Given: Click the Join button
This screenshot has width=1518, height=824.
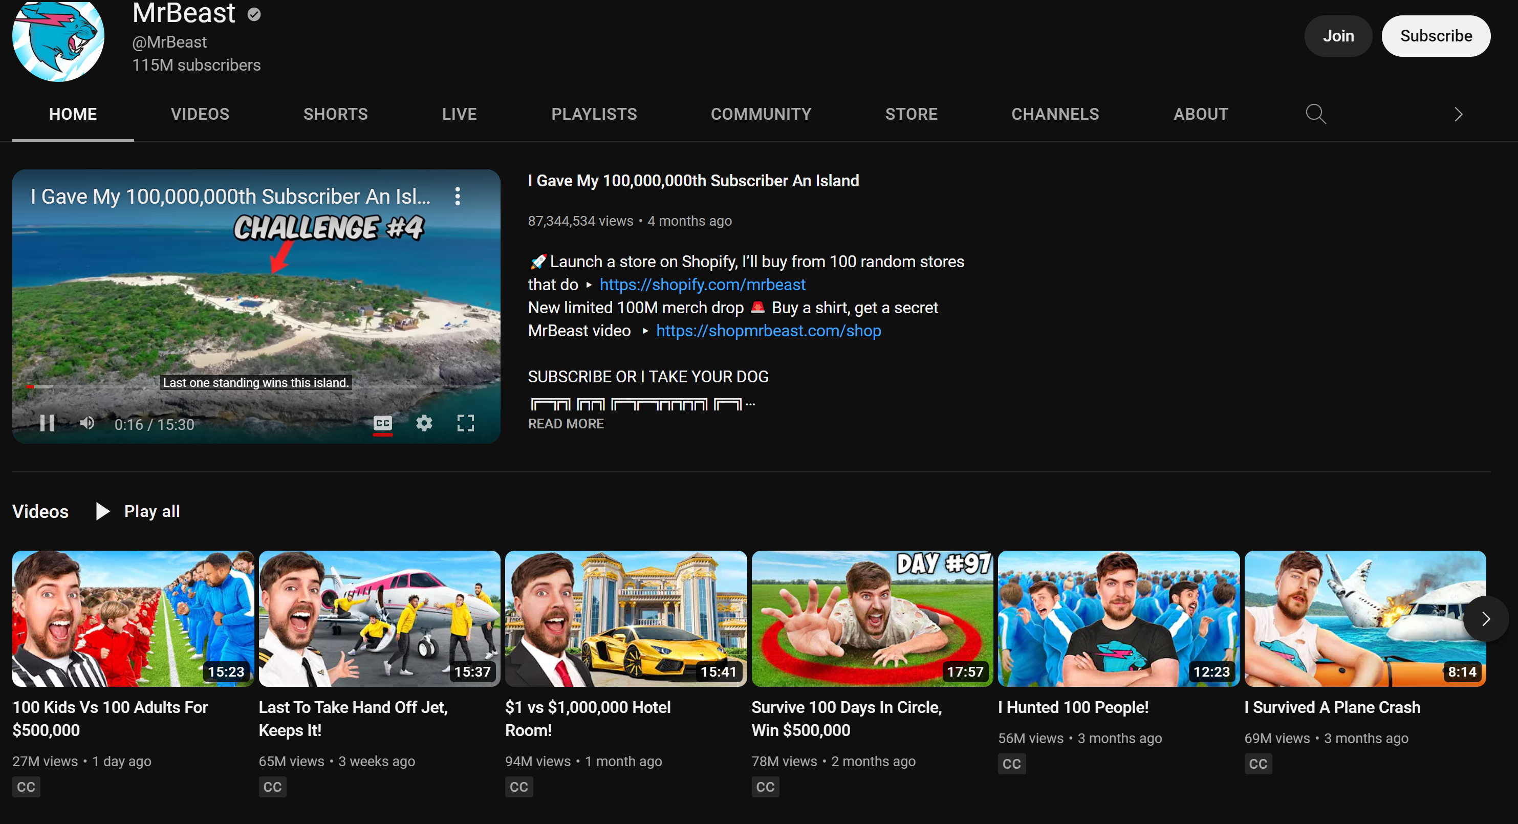Looking at the screenshot, I should pos(1338,36).
